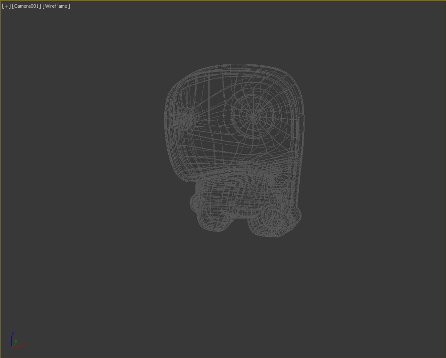The height and width of the screenshot is (358, 446).
Task: Open the [+] viewport general menu
Action: [x=6, y=6]
